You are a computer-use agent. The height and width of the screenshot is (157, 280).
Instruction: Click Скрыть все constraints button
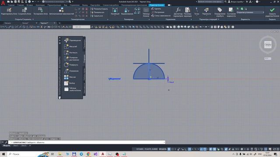point(97,16)
